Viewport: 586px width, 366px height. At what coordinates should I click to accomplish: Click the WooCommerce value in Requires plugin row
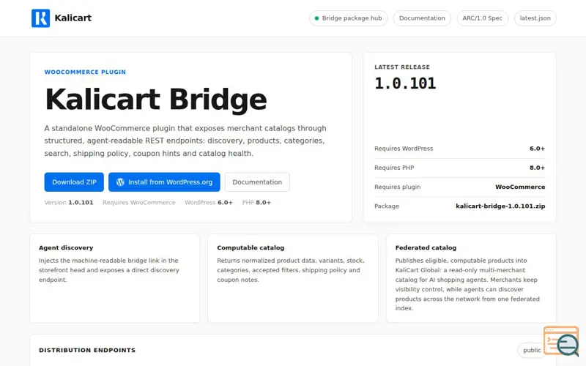(x=520, y=187)
